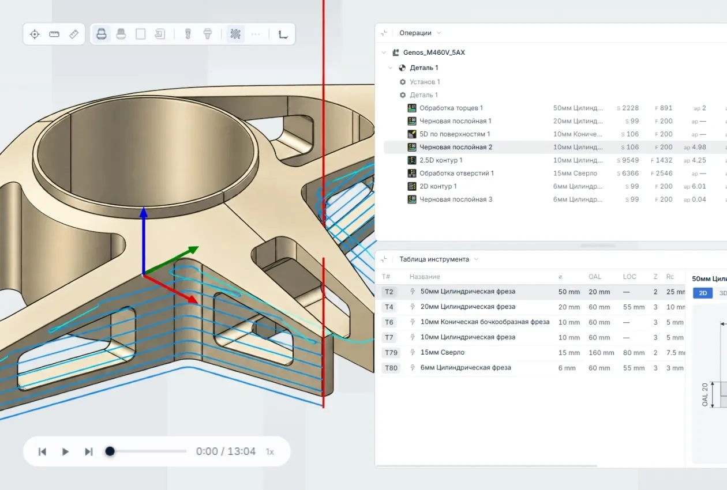
Task: Toggle the tool holder visibility icon
Action: [x=208, y=34]
